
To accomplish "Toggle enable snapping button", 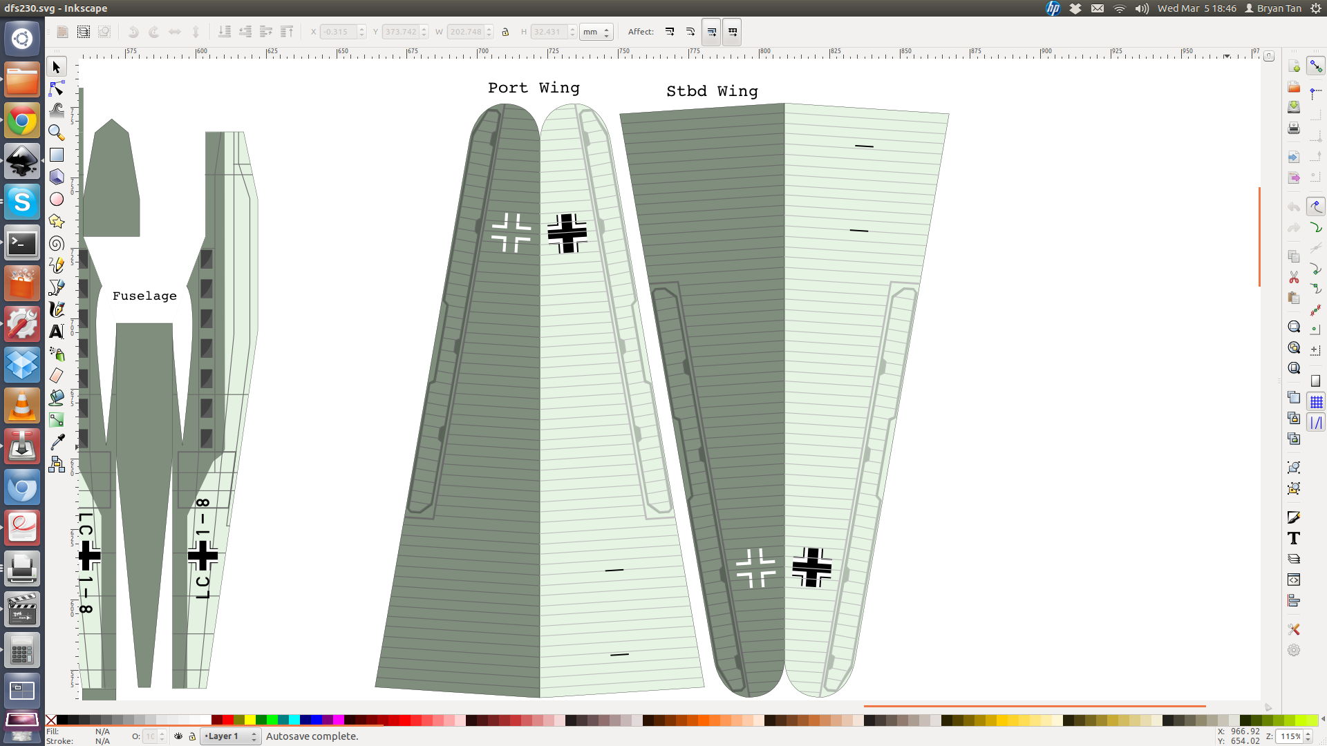I will point(1316,66).
